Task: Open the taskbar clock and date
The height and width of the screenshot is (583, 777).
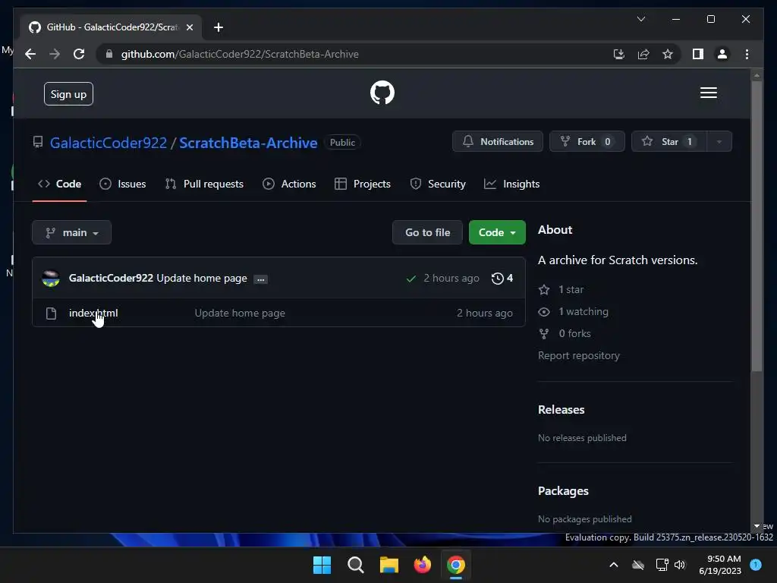Action: pos(720,565)
